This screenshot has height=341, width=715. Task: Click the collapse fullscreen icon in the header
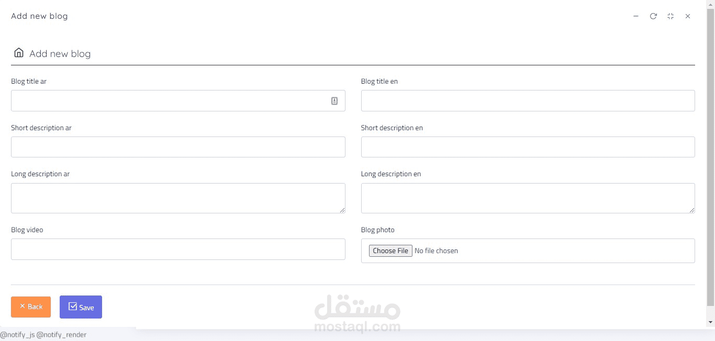[671, 16]
